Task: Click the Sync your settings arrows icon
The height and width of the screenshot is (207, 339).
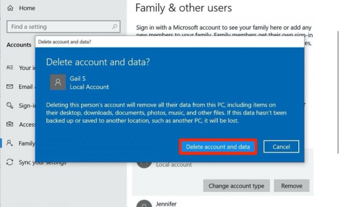Action: (x=10, y=162)
